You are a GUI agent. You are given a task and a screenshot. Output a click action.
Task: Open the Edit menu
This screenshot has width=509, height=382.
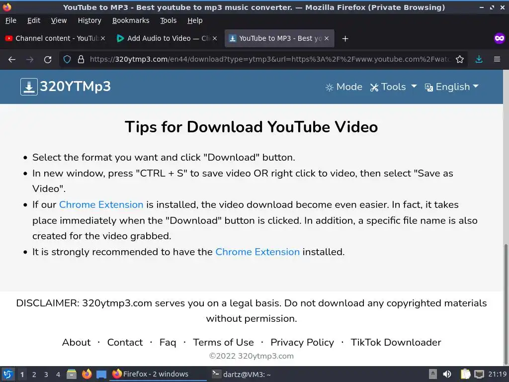[x=34, y=20]
